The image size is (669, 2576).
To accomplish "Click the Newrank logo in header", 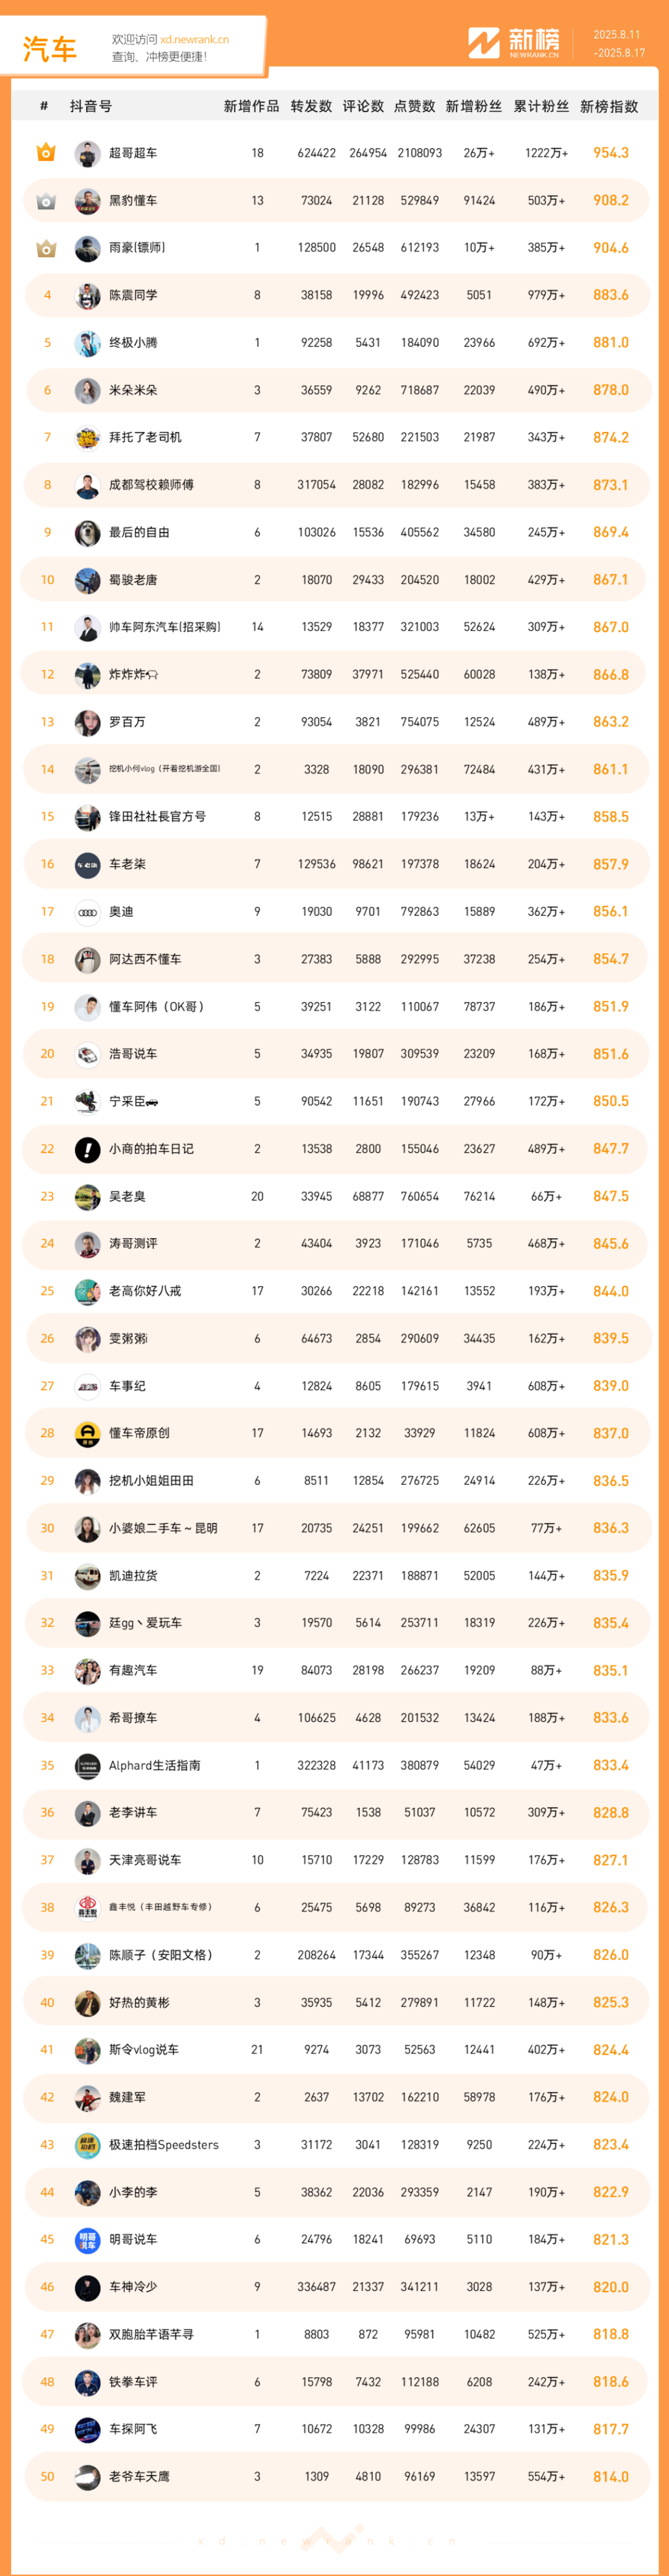I will tap(514, 43).
